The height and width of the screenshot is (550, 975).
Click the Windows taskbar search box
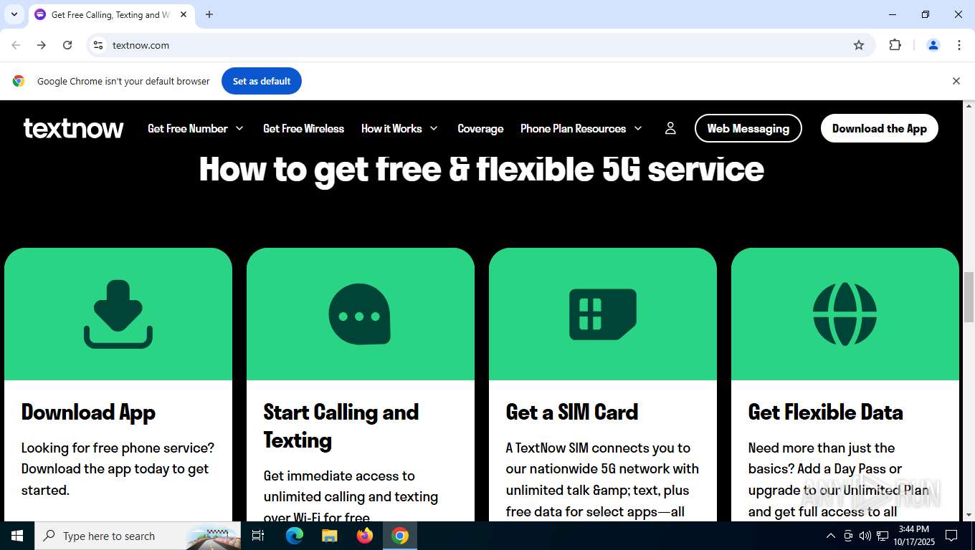point(138,536)
